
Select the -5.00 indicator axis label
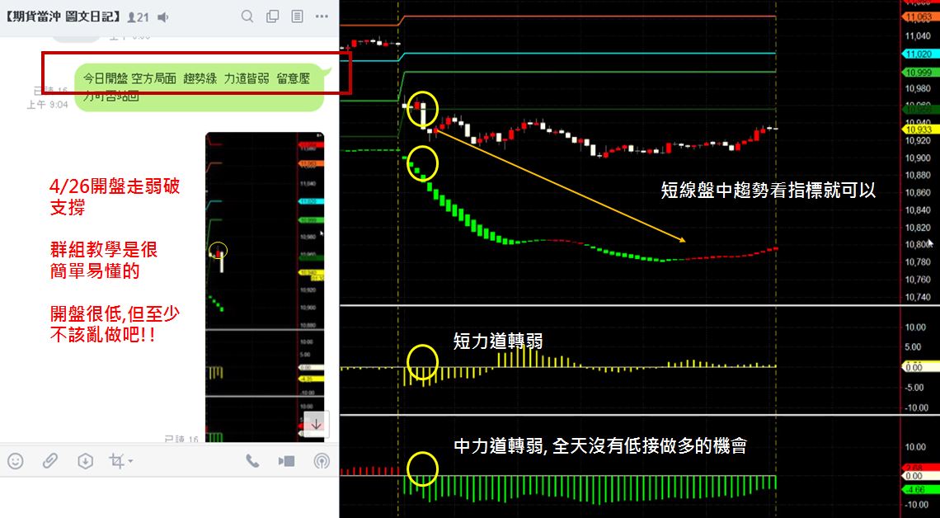pyautogui.click(x=913, y=388)
